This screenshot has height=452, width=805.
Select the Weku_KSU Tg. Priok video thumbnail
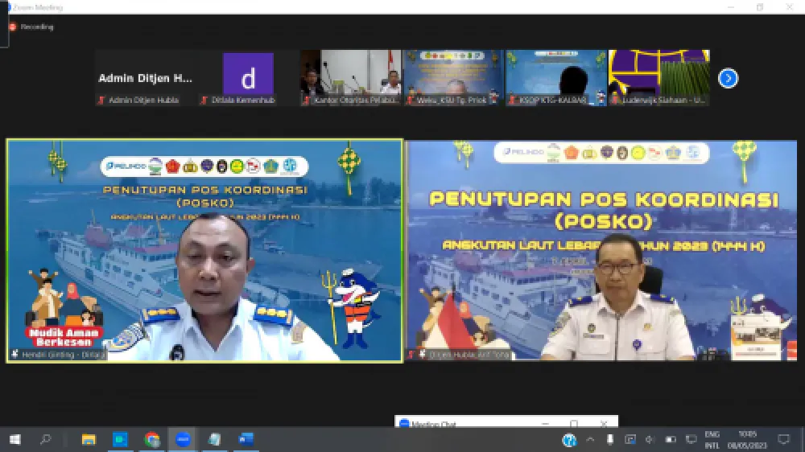[x=453, y=78]
